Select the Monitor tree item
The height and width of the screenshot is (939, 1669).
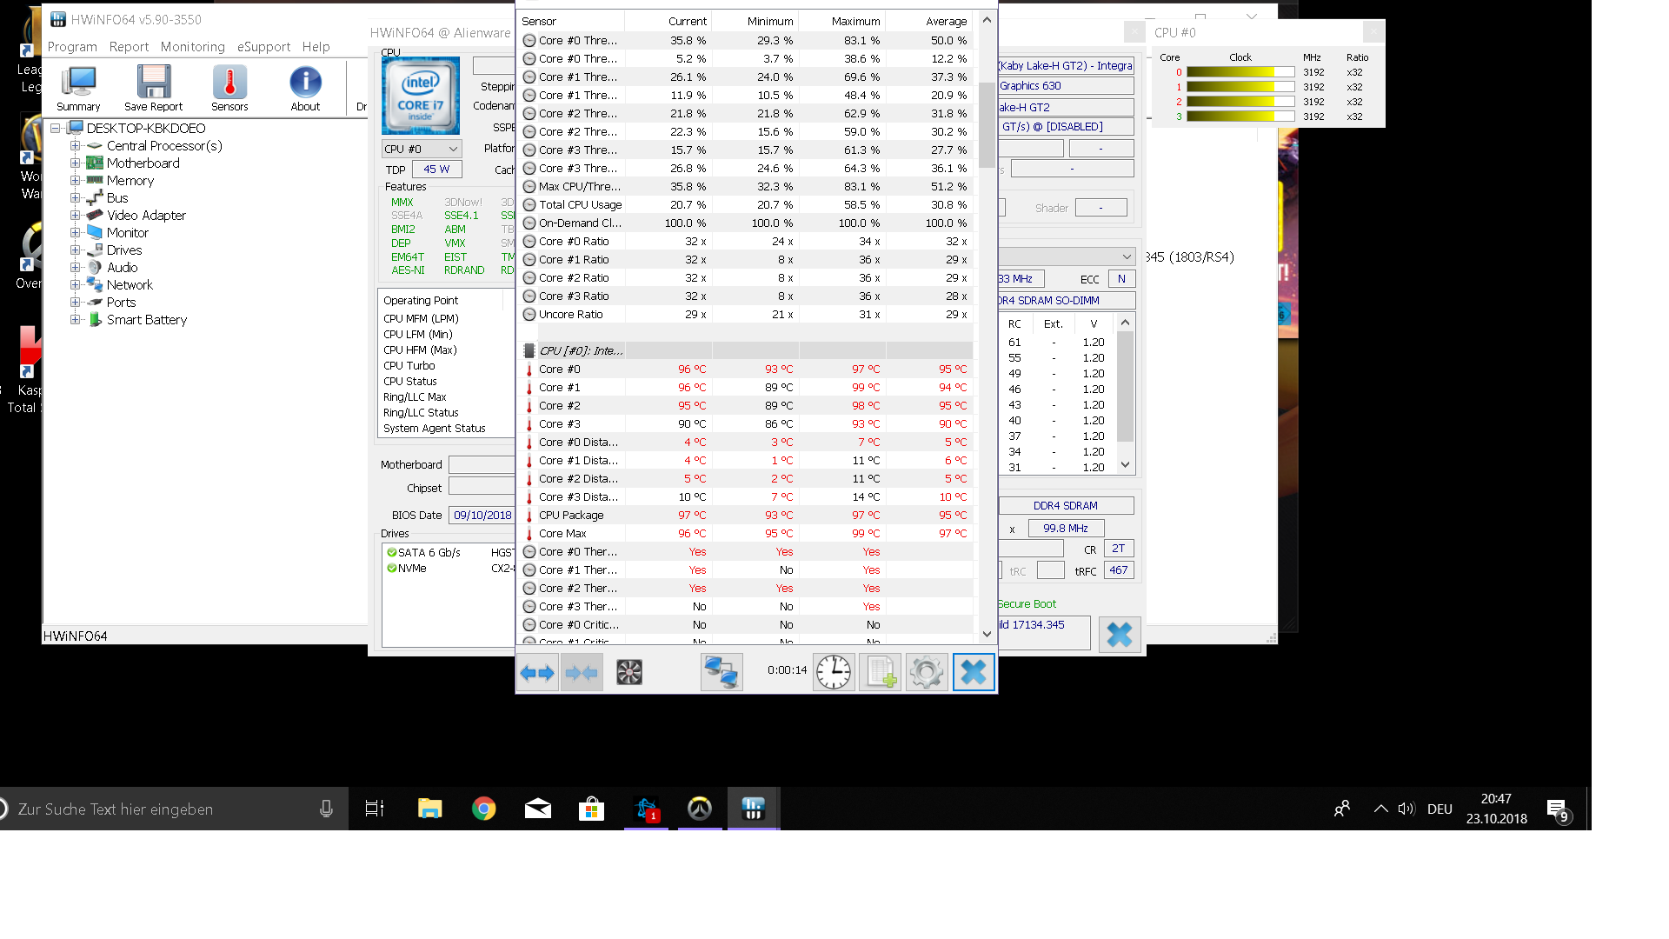128,233
